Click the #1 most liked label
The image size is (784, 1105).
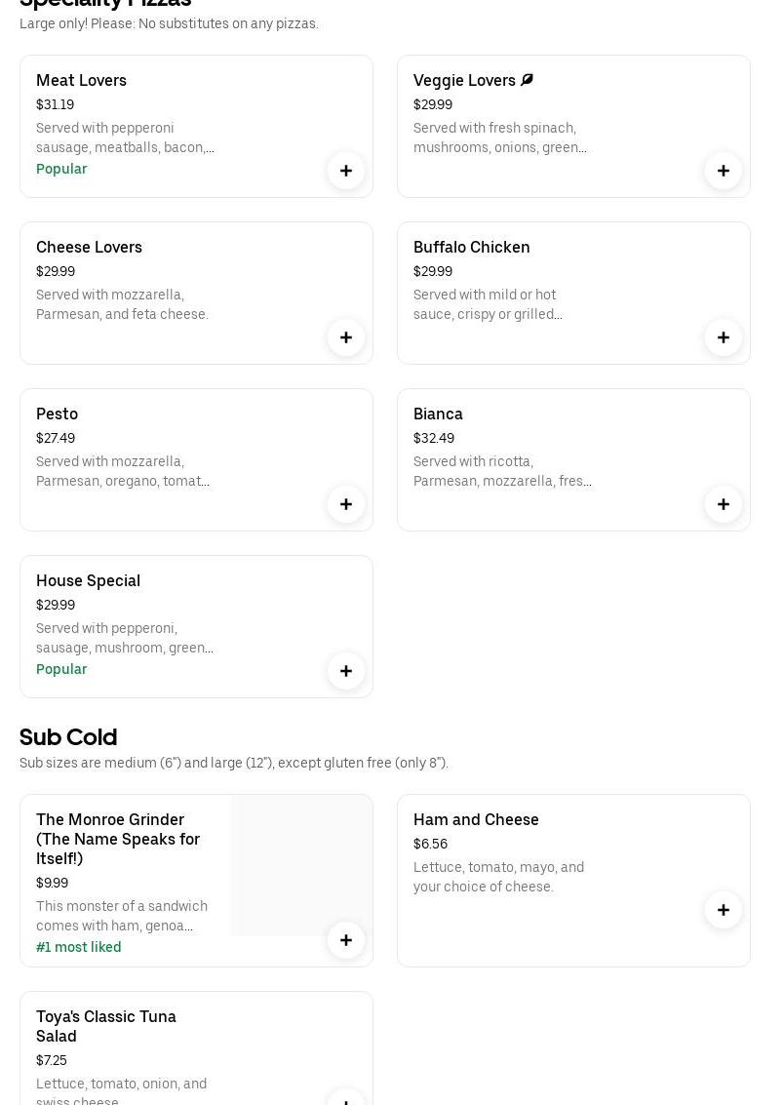point(79,947)
